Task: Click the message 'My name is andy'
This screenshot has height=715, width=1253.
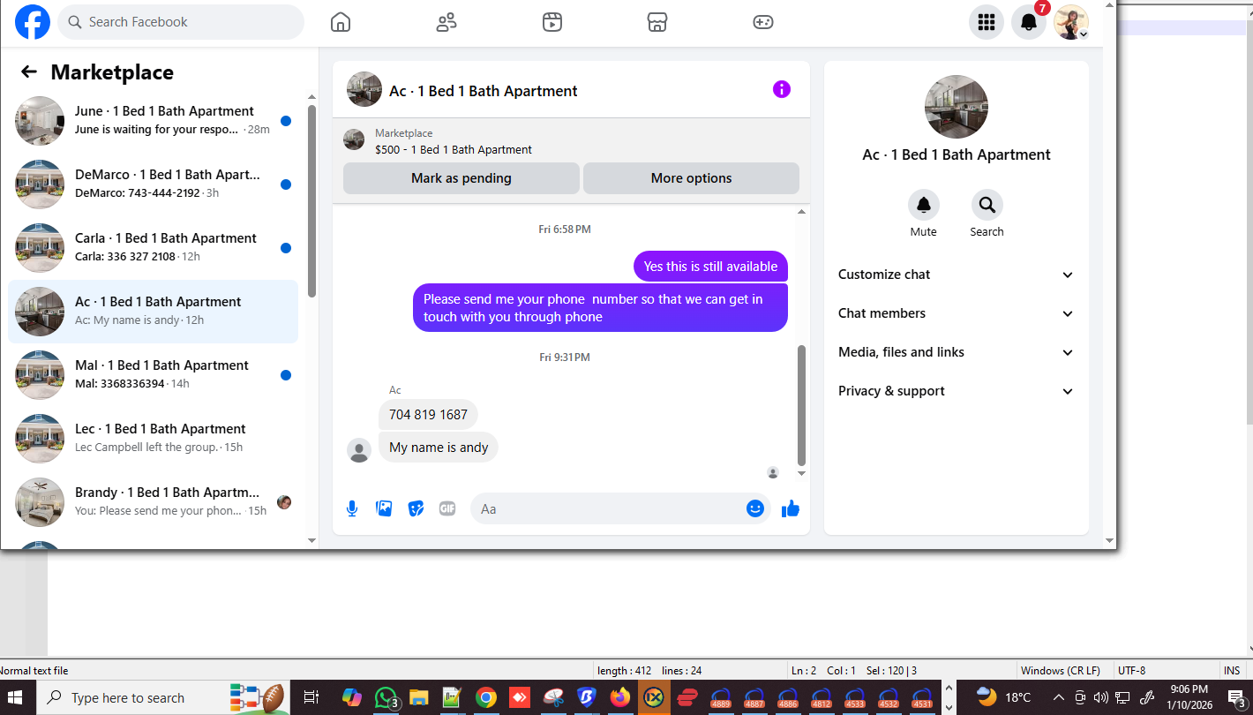Action: point(439,447)
